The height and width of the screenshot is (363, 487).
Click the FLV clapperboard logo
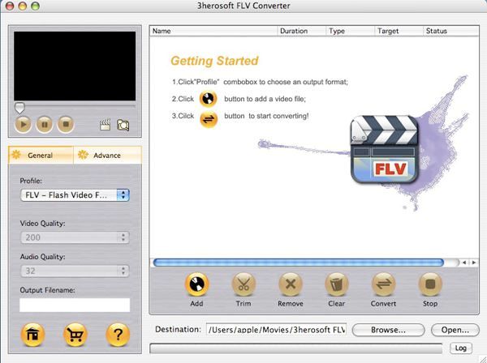[x=385, y=149]
